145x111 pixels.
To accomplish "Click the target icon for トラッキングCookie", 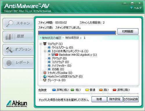I will tap(45, 73).
